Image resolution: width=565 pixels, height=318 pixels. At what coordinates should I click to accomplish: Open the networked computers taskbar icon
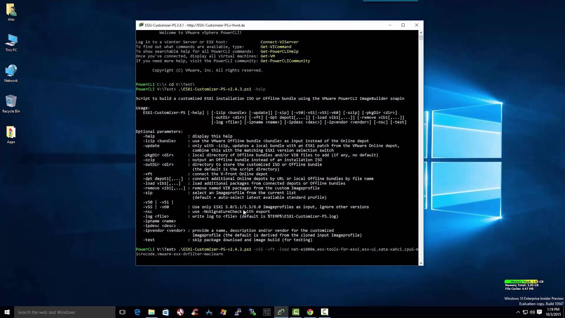[238, 312]
